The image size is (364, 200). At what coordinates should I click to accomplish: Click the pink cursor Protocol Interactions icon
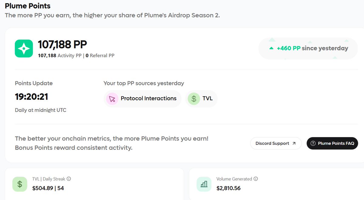112,99
